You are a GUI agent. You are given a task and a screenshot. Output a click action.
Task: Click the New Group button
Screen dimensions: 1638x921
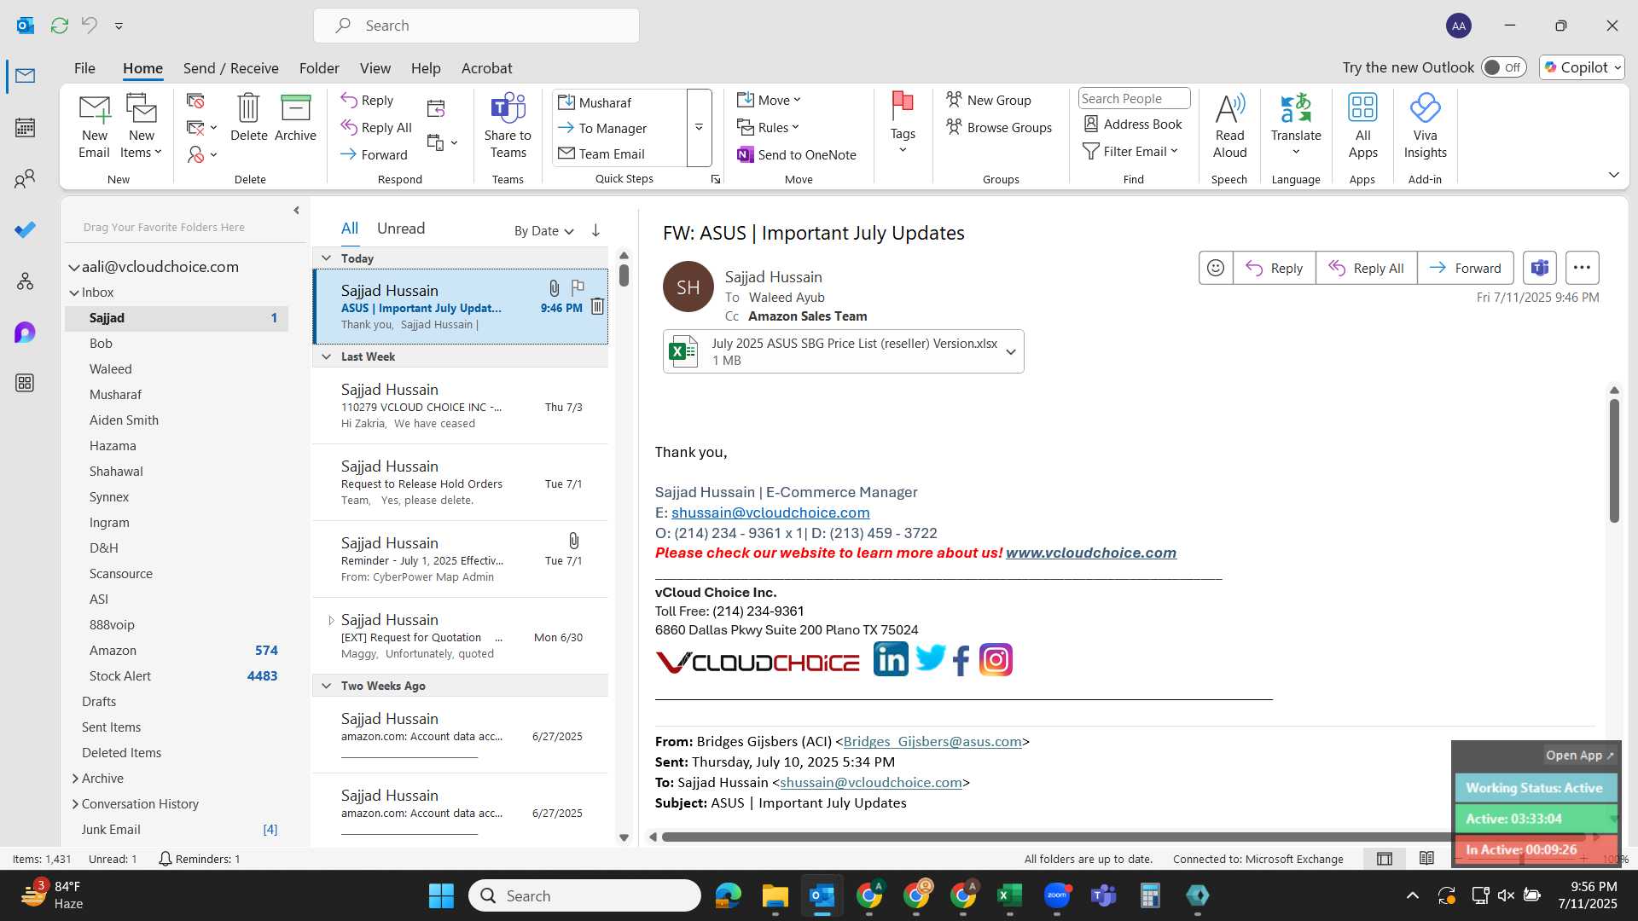(x=989, y=100)
